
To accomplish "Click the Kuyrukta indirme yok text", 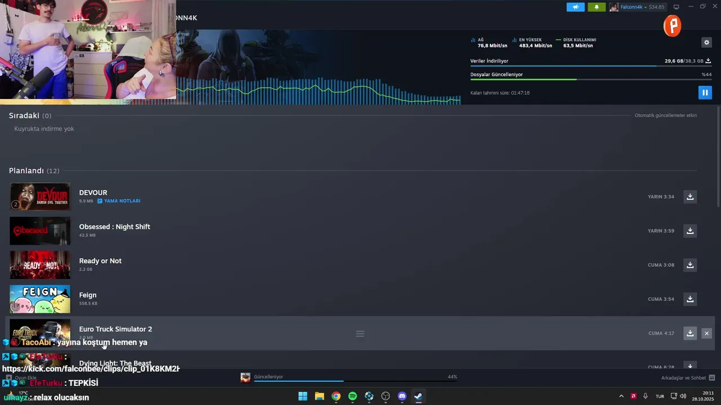I will (44, 129).
